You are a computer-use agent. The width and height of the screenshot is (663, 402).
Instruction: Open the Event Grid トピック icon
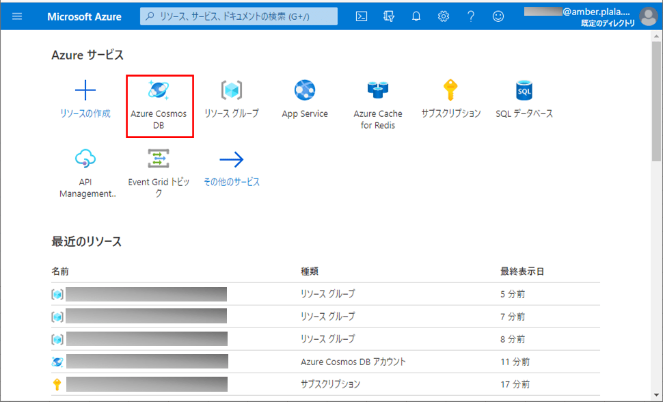159,159
